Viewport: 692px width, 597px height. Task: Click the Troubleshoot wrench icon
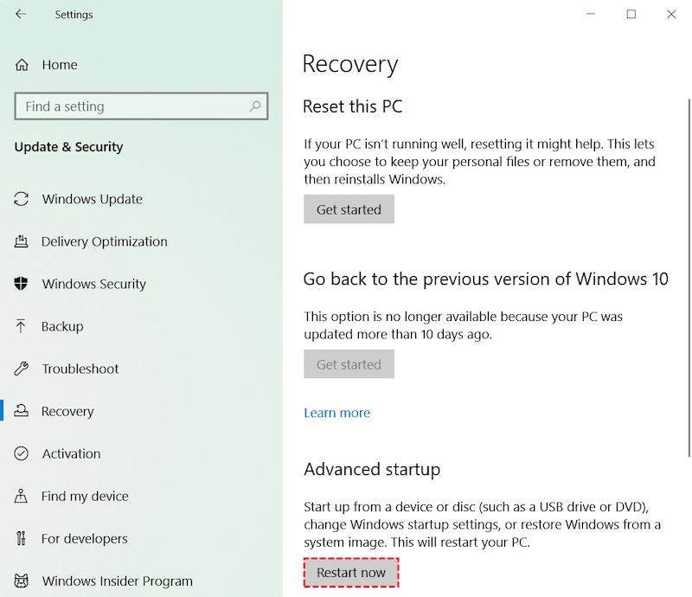coord(21,369)
